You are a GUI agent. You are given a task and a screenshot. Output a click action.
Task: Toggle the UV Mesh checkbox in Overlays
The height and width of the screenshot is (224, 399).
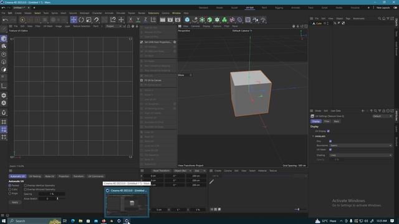[330, 149]
